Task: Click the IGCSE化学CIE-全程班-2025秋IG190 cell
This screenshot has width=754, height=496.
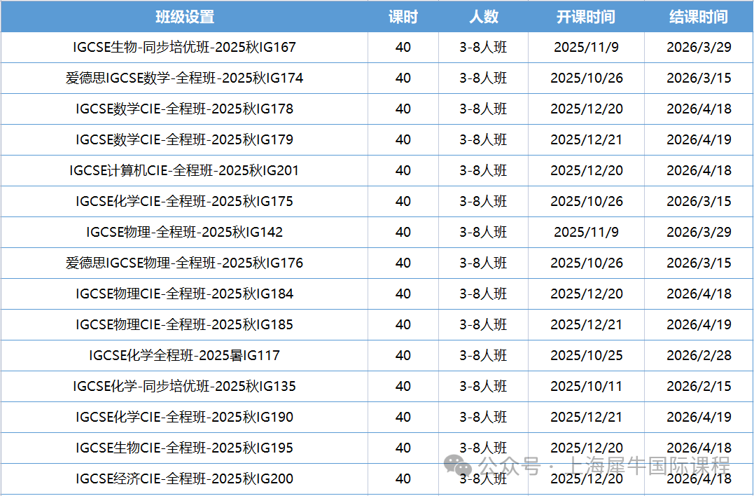Action: click(184, 418)
